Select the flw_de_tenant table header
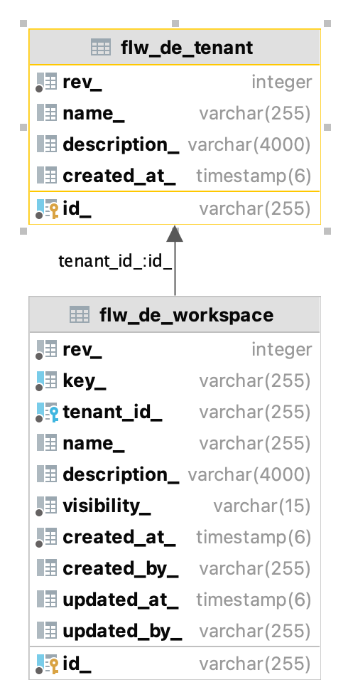This screenshot has width=348, height=697. click(x=175, y=47)
